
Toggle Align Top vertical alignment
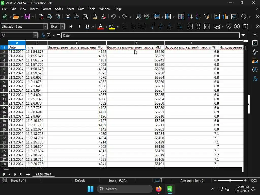click(x=152, y=26)
